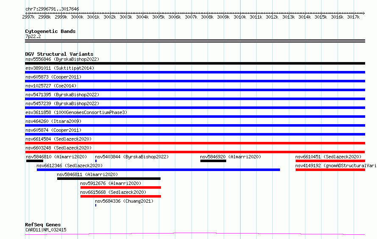Click the 3000k ruler tick label
377x239 pixels.
pyautogui.click(x=77, y=17)
